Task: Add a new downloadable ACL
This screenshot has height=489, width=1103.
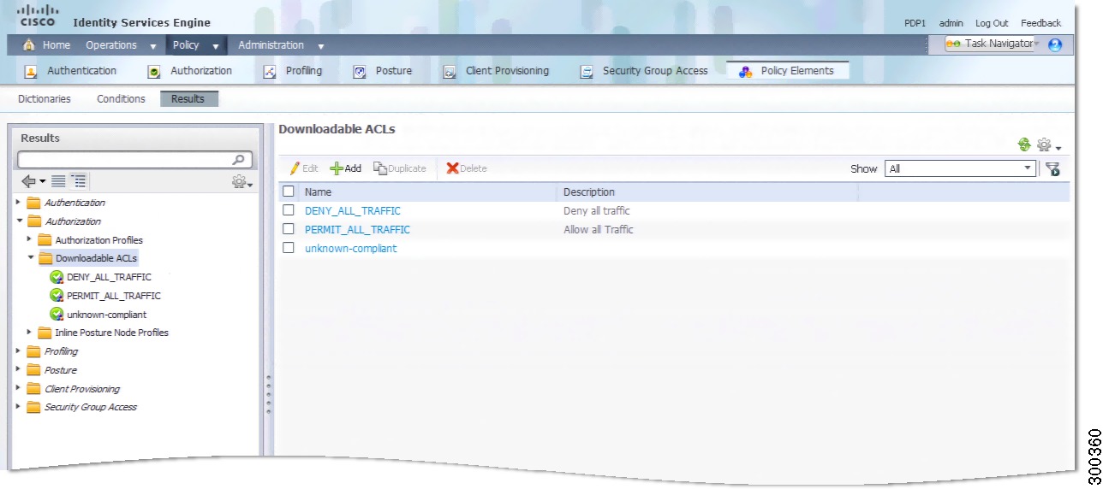Action: [346, 168]
